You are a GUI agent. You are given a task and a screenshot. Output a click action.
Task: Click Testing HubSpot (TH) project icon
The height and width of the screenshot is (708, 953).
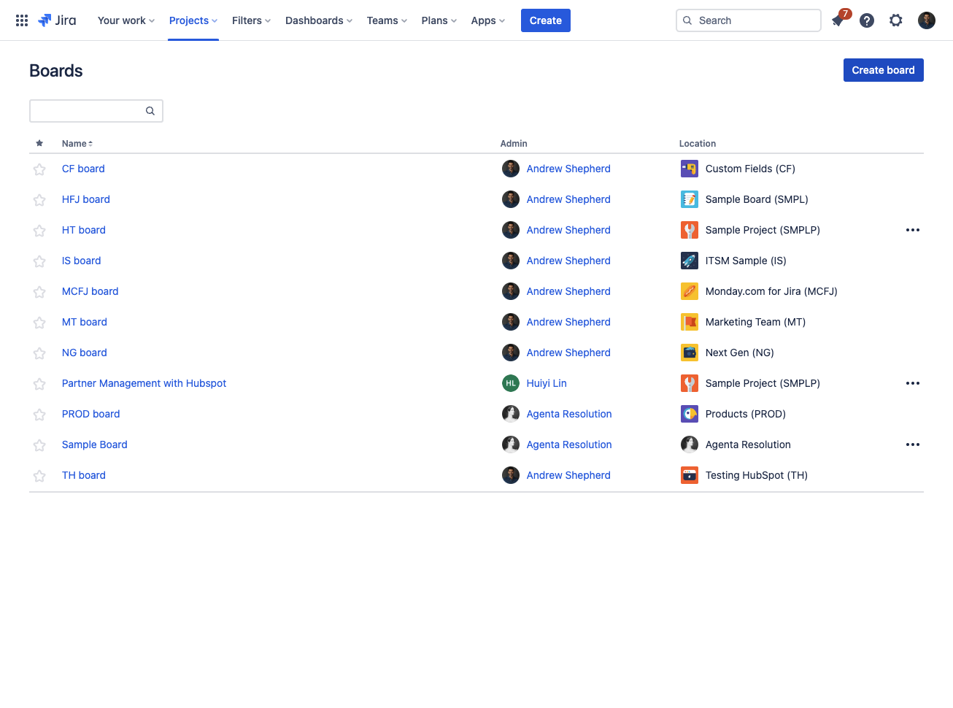690,475
